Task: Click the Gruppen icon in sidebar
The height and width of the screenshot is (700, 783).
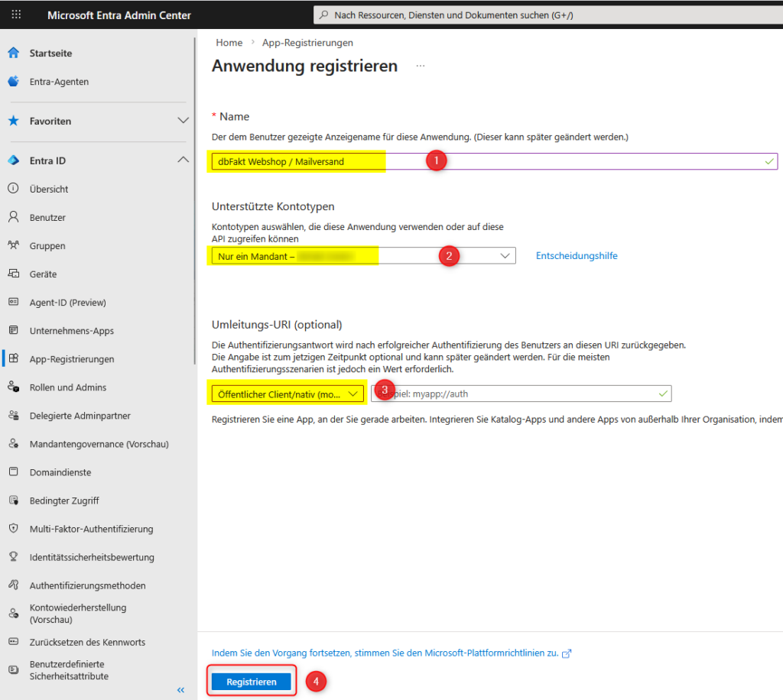Action: coord(13,245)
